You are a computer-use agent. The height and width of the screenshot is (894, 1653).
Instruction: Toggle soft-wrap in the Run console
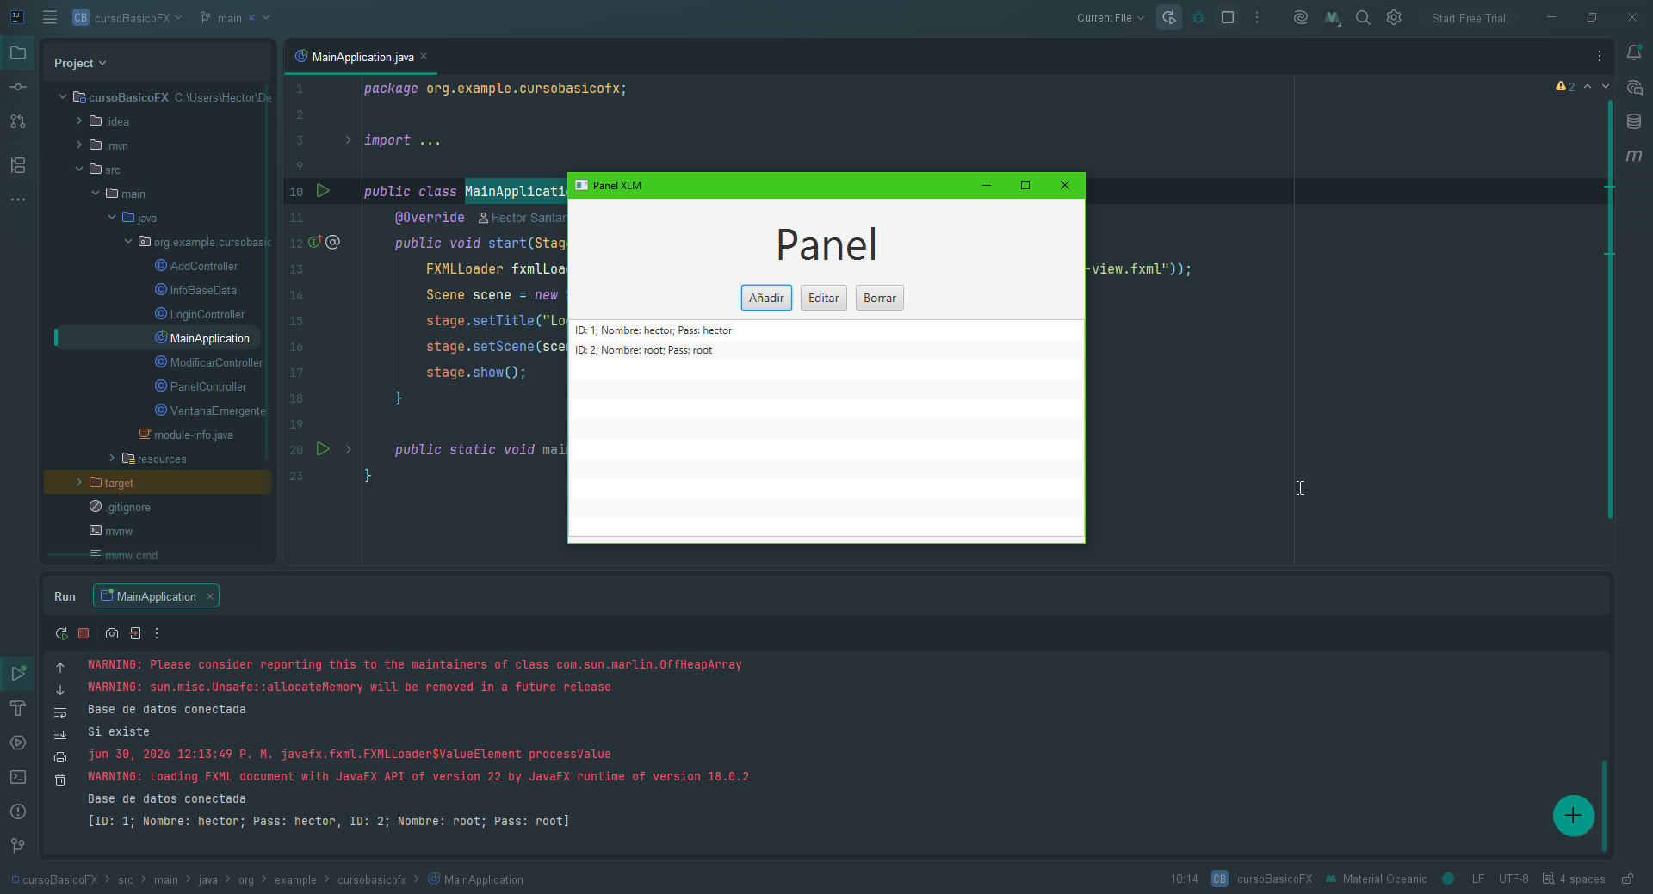tap(60, 712)
